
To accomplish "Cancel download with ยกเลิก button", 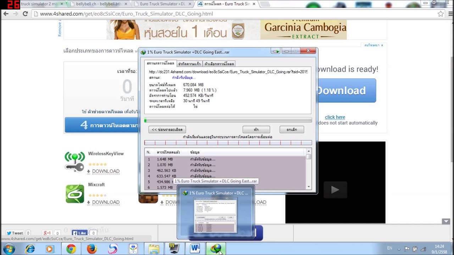I will coord(292,130).
